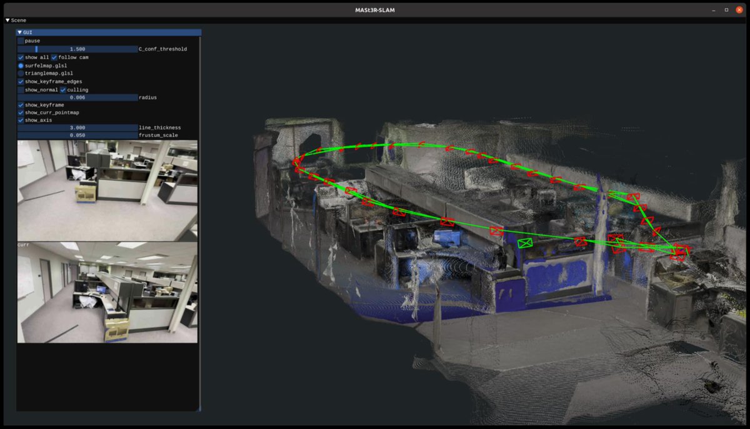The image size is (750, 429).
Task: Click the curr camera image thumbnail
Action: pos(107,292)
